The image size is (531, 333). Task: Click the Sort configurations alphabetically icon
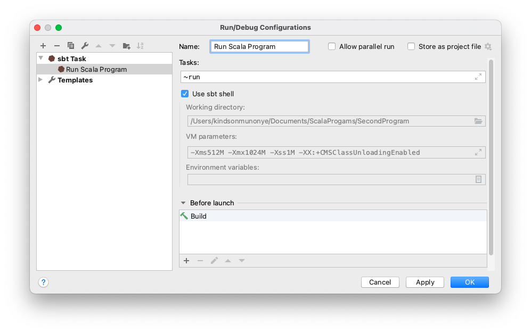point(141,46)
